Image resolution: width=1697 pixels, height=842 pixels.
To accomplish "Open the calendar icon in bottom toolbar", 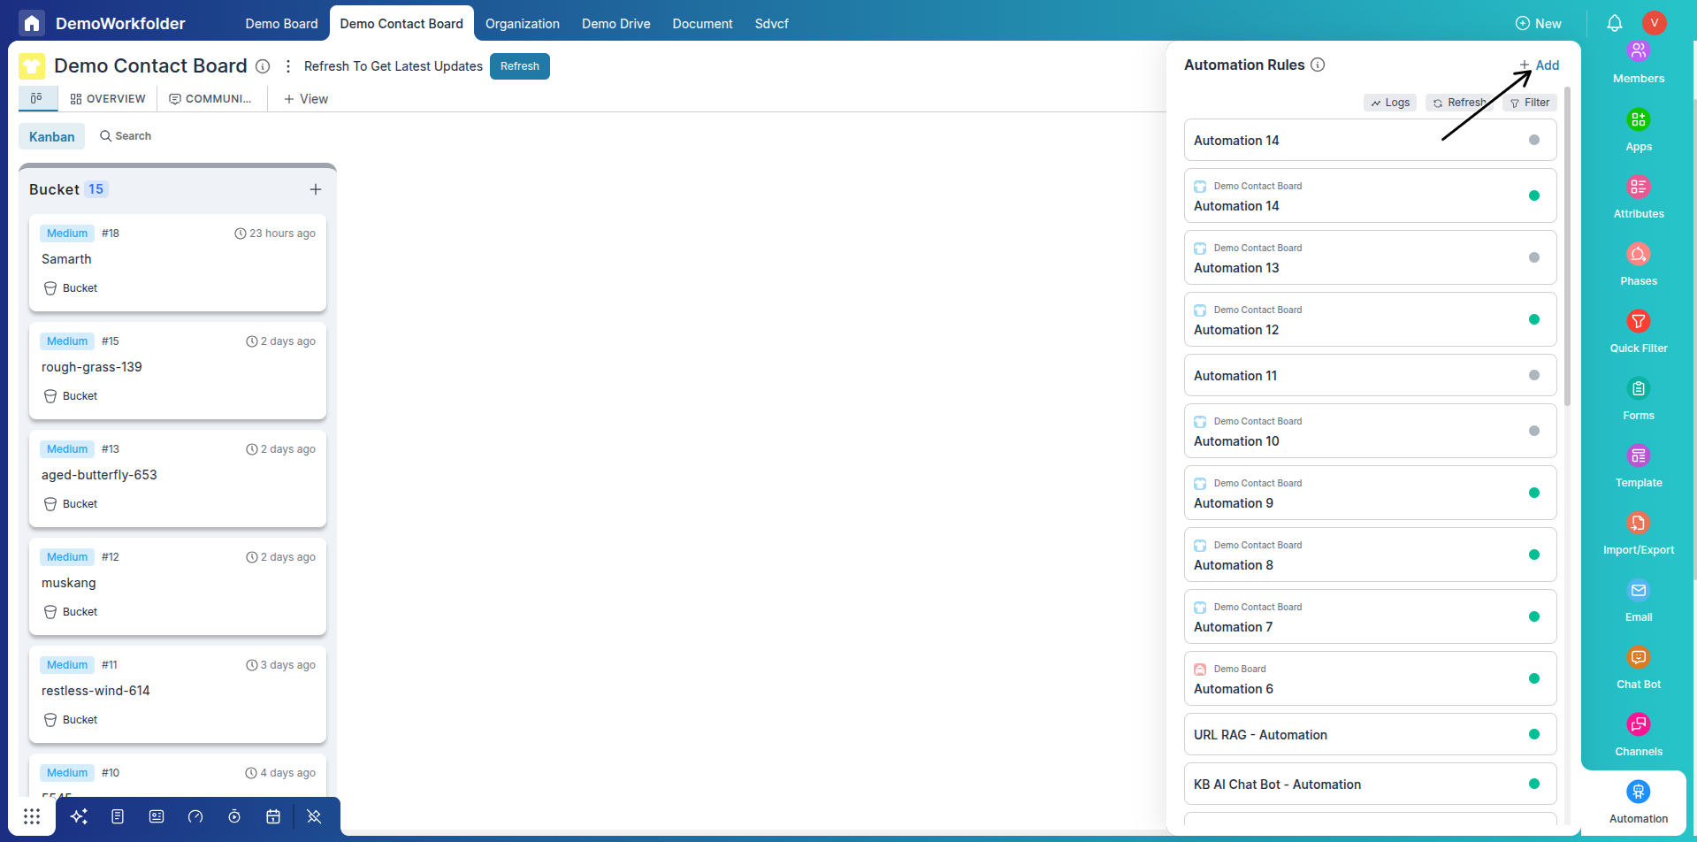I will pos(273,816).
